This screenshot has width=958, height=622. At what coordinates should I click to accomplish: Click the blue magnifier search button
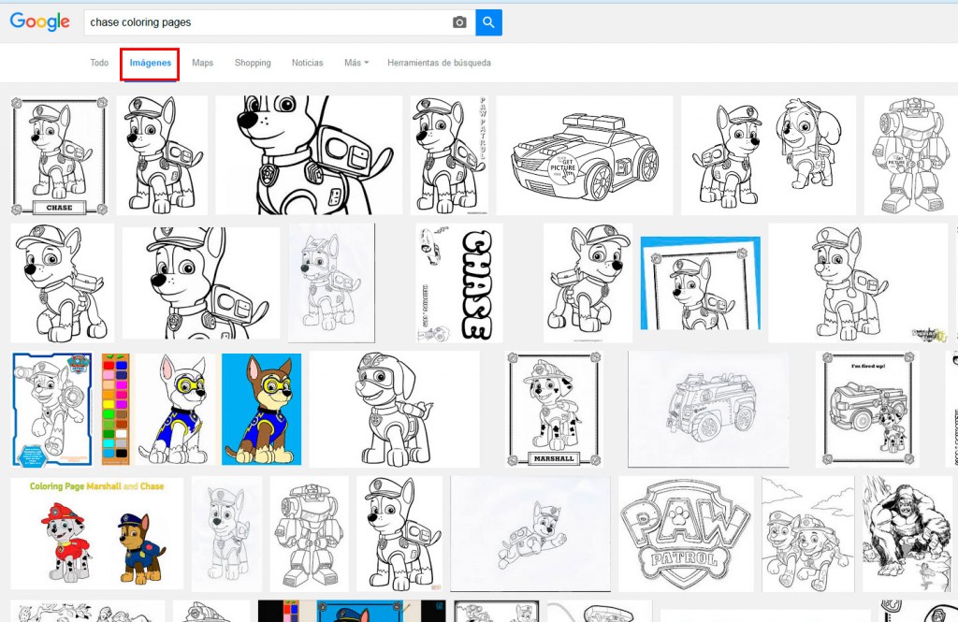pyautogui.click(x=488, y=22)
